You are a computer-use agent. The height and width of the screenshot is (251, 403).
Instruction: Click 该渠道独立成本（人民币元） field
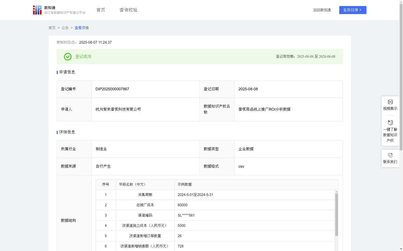coord(145,226)
